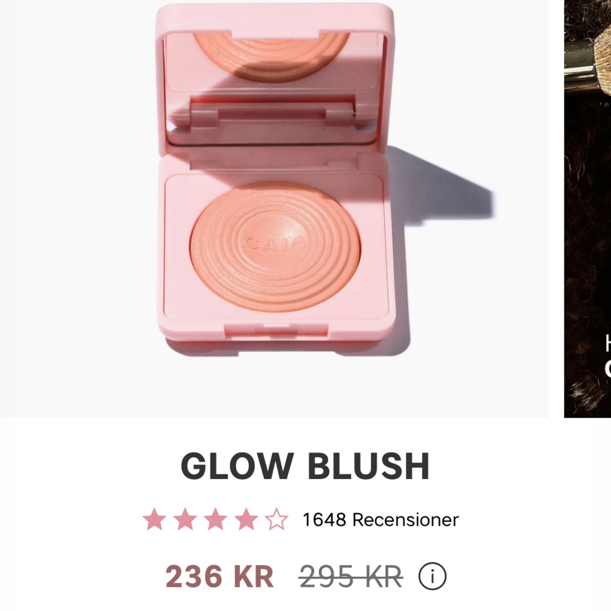Open the 1648 Recensioner reviews link

pos(381,520)
